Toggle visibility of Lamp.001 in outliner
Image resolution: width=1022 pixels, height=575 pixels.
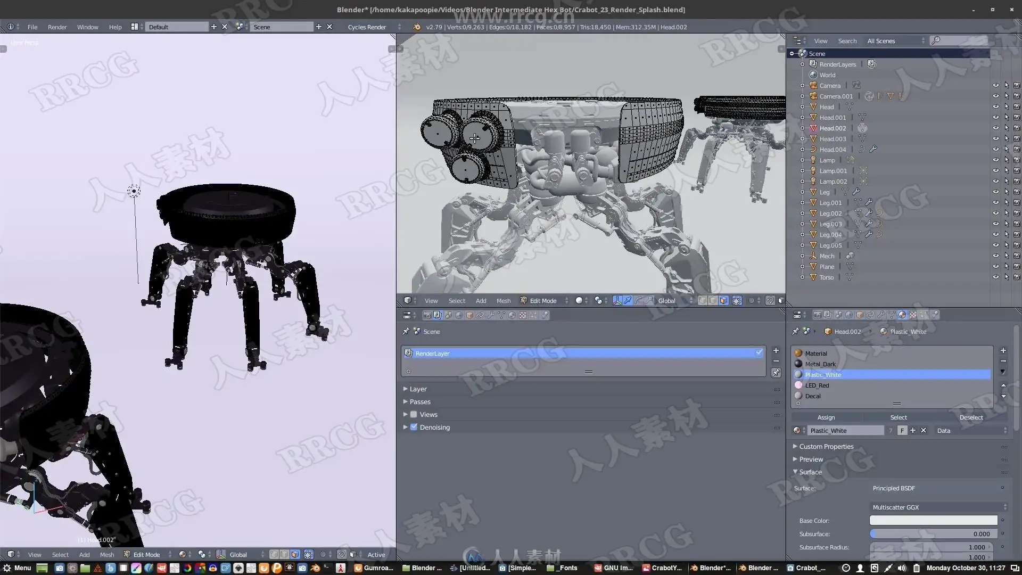tap(995, 170)
